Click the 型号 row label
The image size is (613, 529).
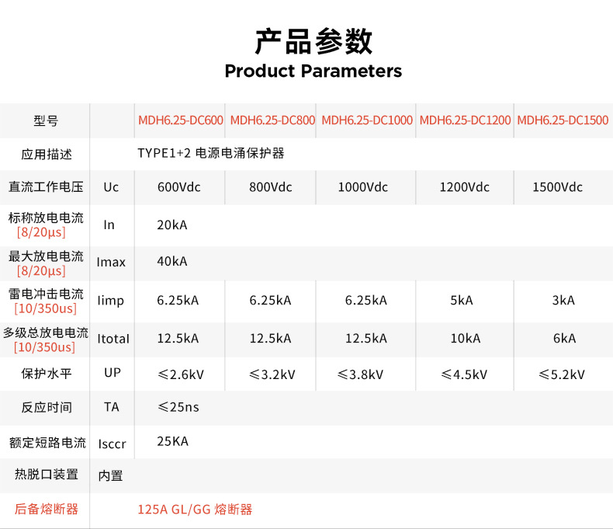pos(46,121)
